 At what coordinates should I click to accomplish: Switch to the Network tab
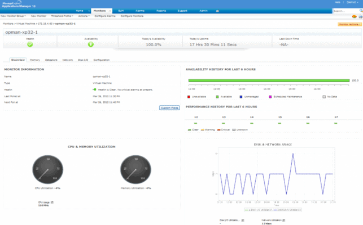tap(68, 60)
